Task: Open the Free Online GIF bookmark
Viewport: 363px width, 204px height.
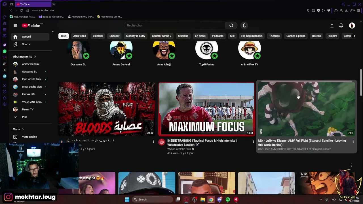Action: [x=109, y=17]
